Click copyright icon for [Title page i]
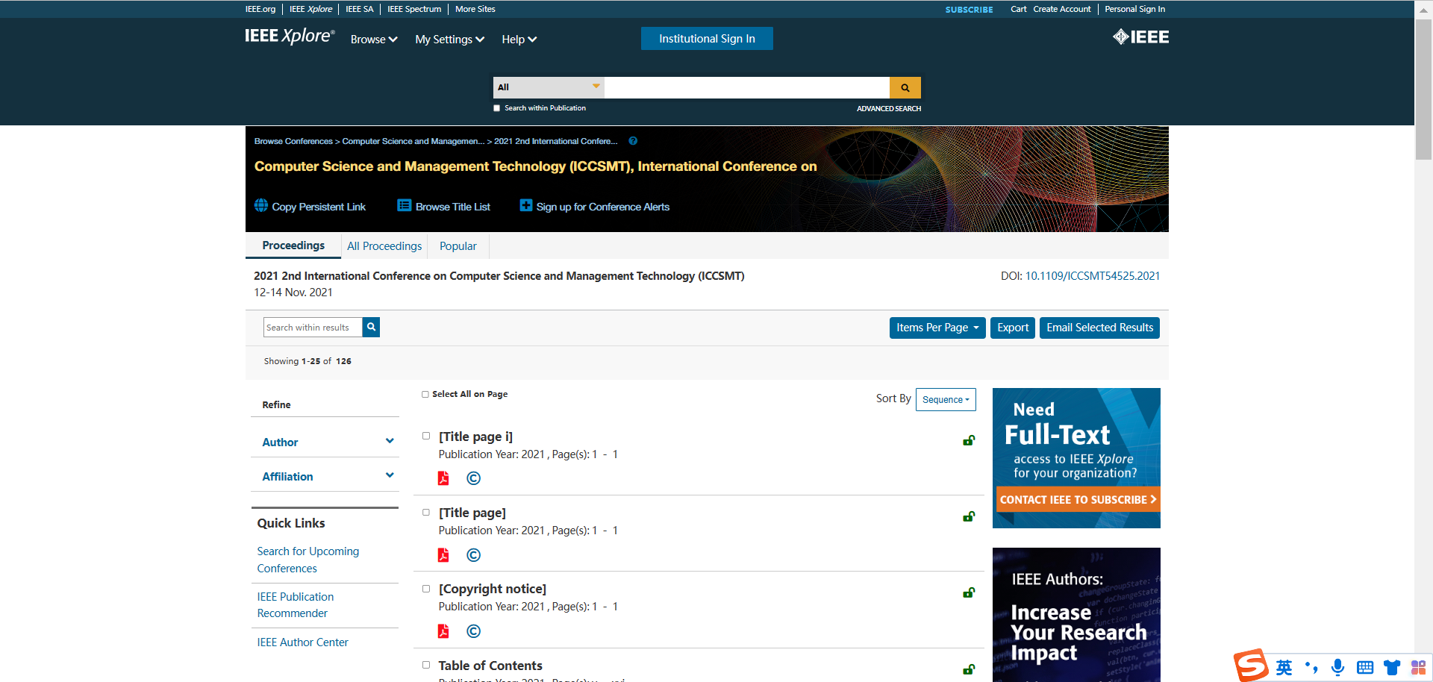 pyautogui.click(x=473, y=478)
